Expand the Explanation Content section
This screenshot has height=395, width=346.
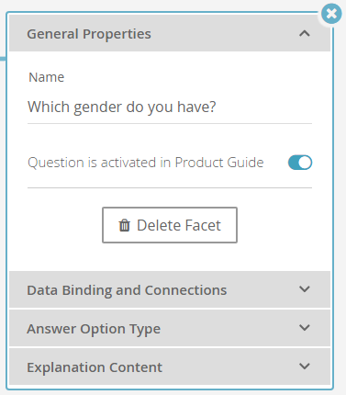170,367
